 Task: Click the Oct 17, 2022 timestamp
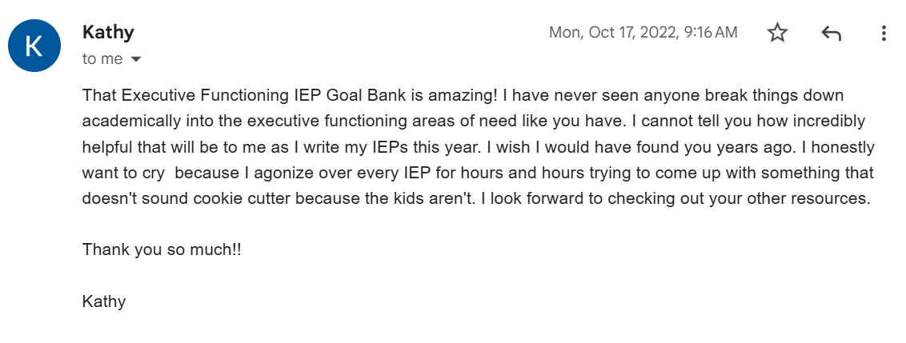[643, 33]
